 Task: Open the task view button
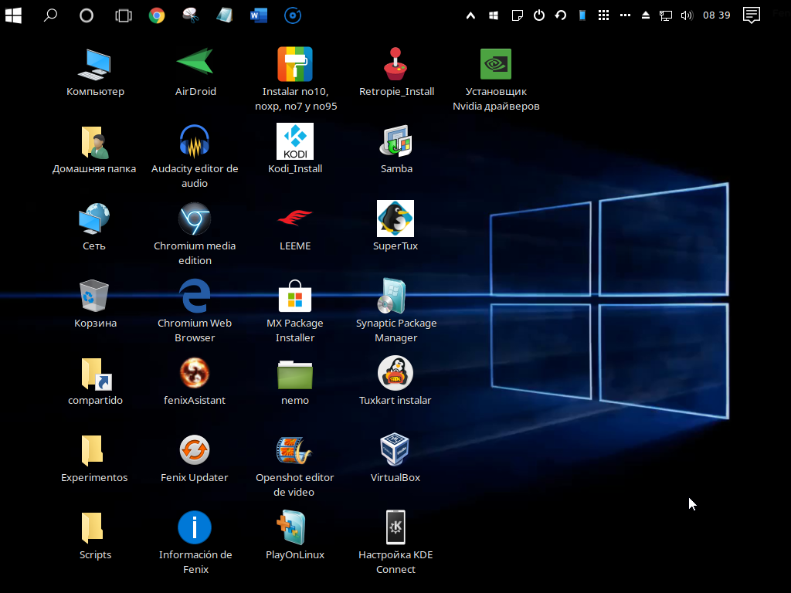tap(123, 15)
